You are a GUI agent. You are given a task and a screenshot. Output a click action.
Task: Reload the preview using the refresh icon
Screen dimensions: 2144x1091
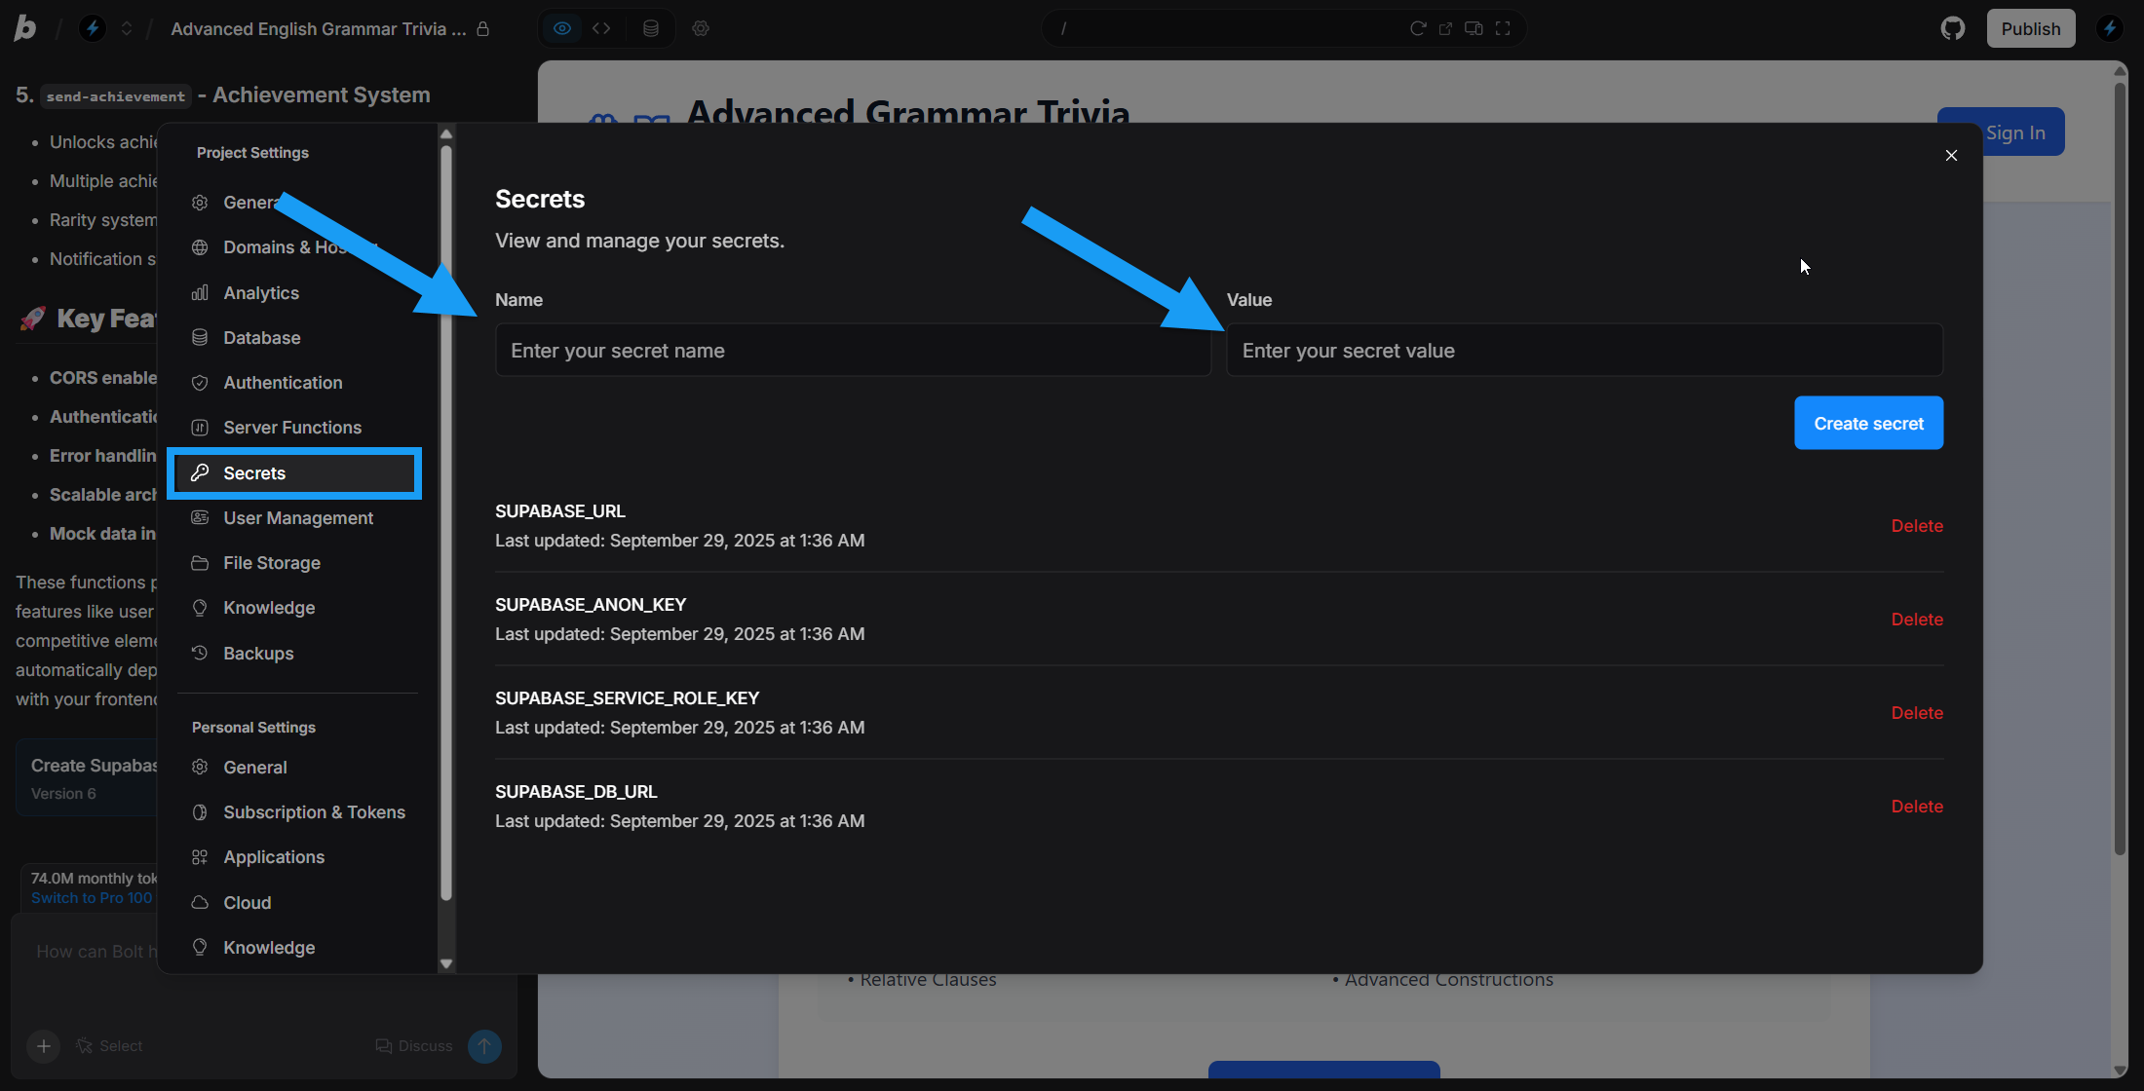(1418, 28)
